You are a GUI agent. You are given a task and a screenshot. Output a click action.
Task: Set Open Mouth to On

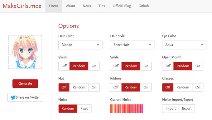coord(198,66)
